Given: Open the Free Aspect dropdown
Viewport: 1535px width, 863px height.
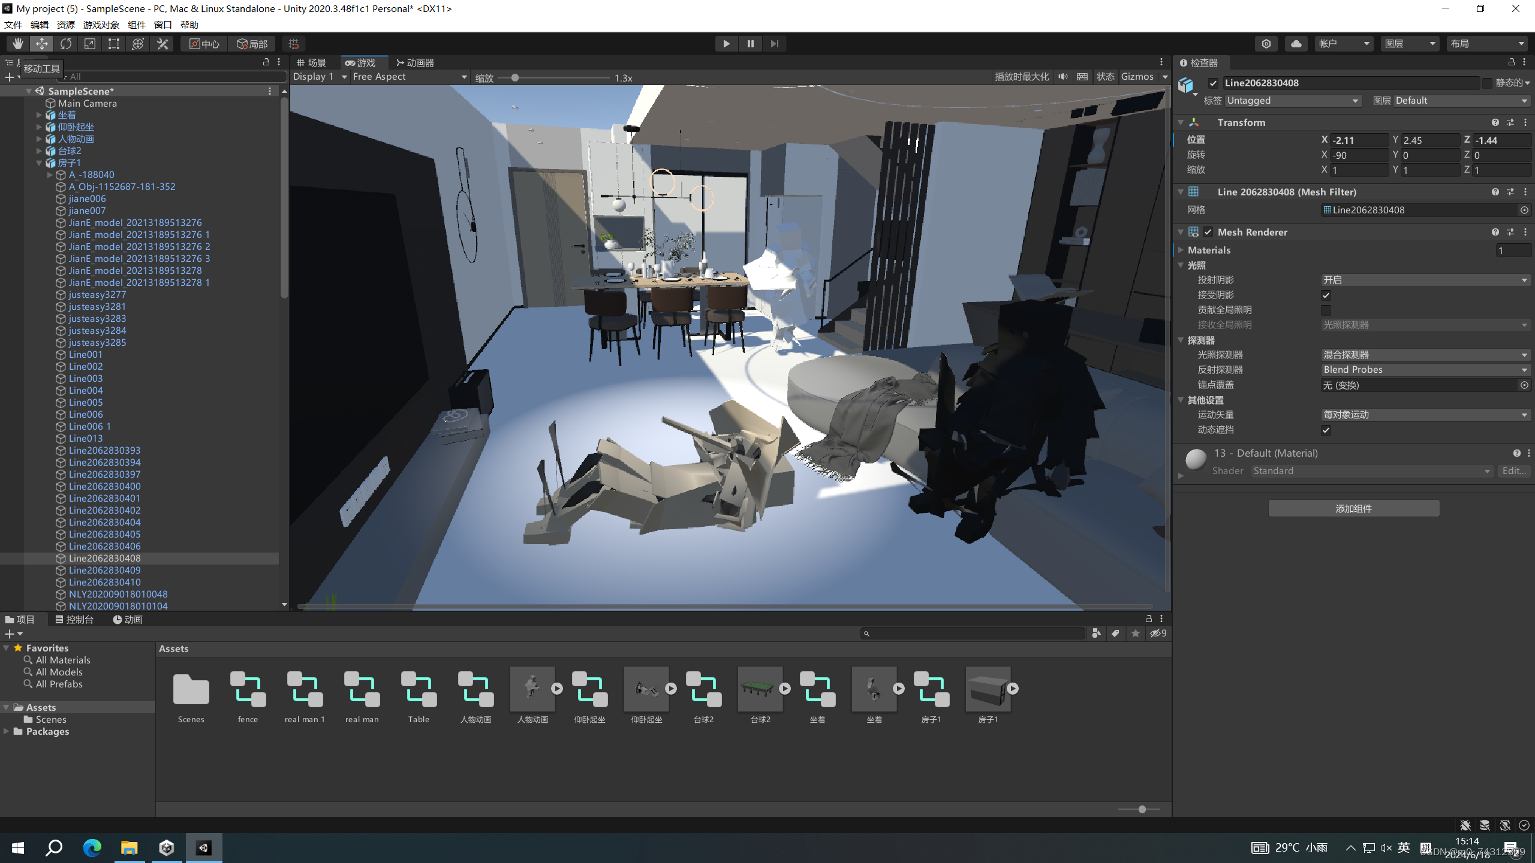Looking at the screenshot, I should pyautogui.click(x=410, y=77).
